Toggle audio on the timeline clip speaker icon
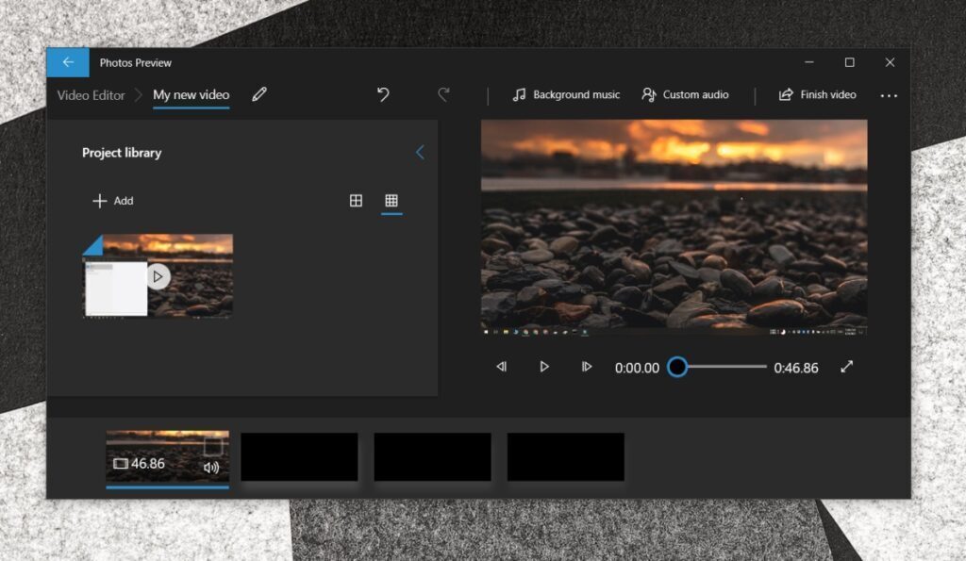The image size is (966, 561). 212,467
